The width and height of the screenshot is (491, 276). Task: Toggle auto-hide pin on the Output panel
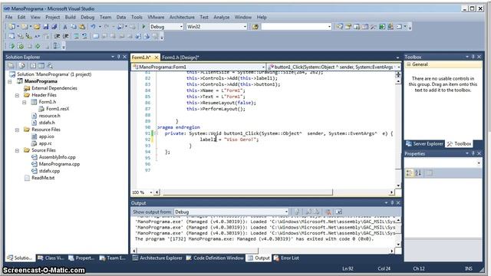pyautogui.click(x=392, y=202)
